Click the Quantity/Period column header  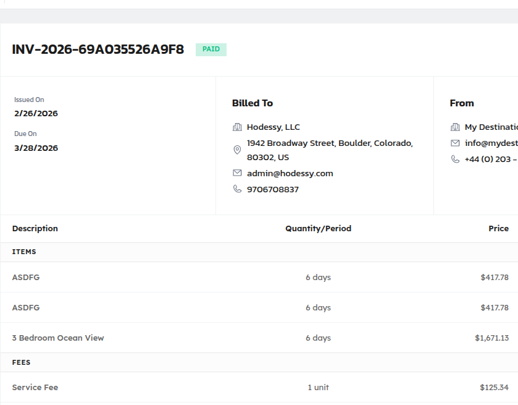point(318,229)
